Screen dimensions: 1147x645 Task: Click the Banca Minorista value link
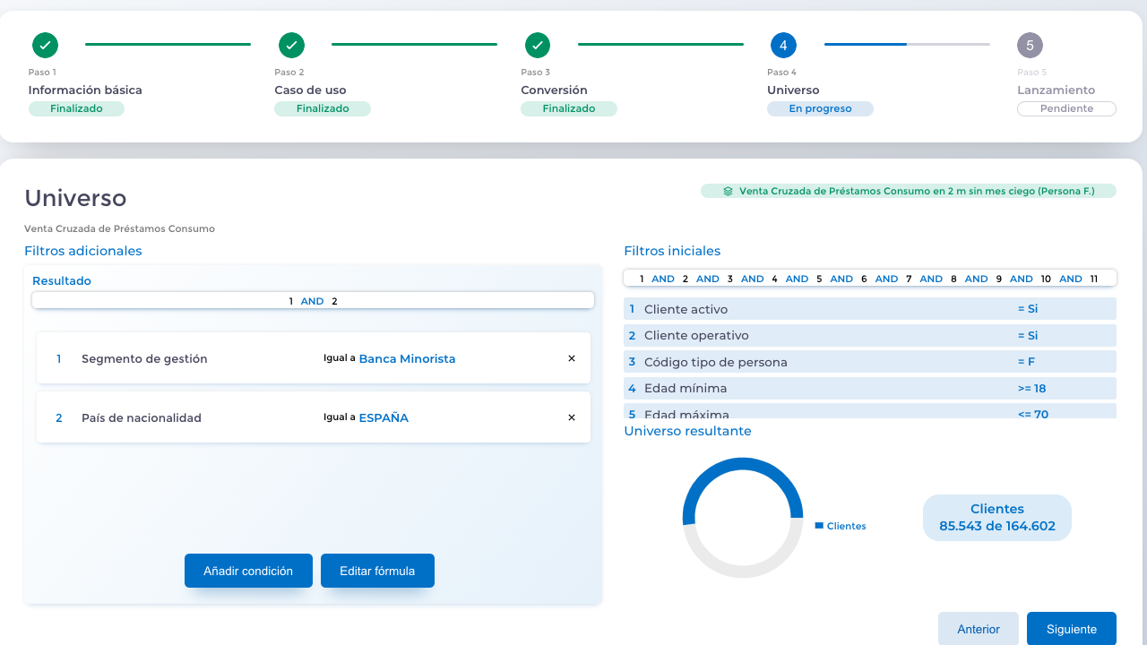pos(407,358)
